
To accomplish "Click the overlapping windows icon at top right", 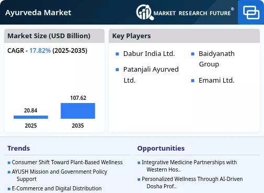I will [251, 13].
